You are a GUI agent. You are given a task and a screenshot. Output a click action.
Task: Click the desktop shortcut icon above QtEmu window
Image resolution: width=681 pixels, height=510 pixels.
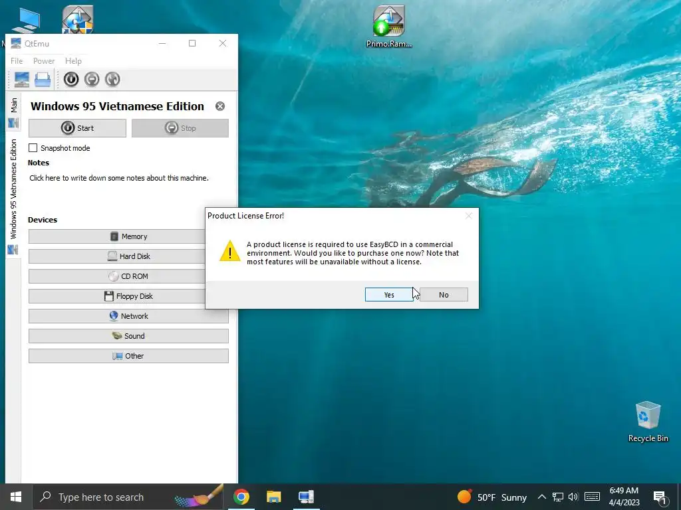77,19
